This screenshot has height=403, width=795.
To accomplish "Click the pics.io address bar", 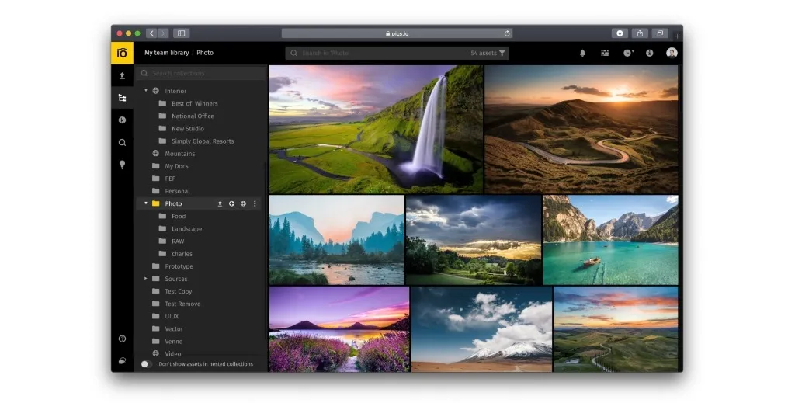I will pos(397,33).
